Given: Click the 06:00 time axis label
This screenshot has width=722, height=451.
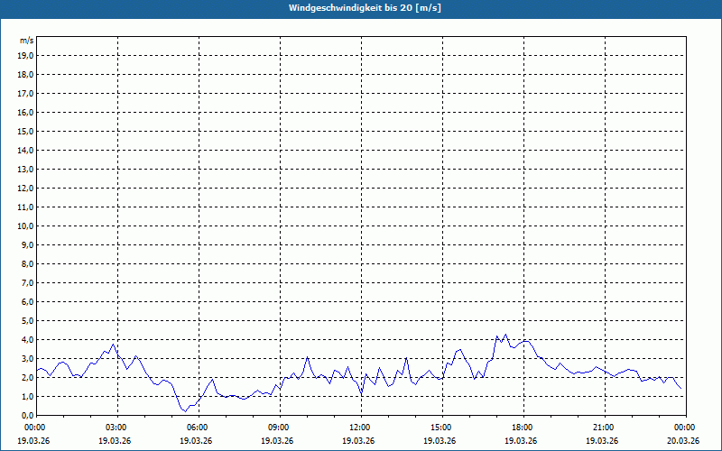Looking at the screenshot, I should (x=197, y=428).
